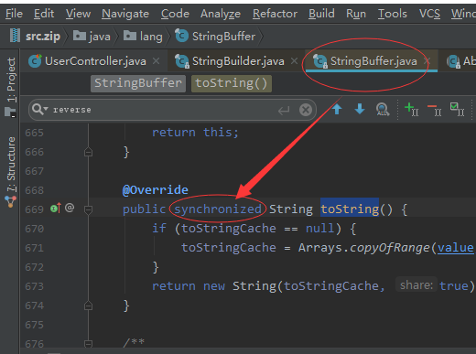The width and height of the screenshot is (476, 354).
Task: Click the @Override annotation
Action: (x=156, y=190)
